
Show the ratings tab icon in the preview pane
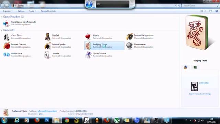pos(186,68)
